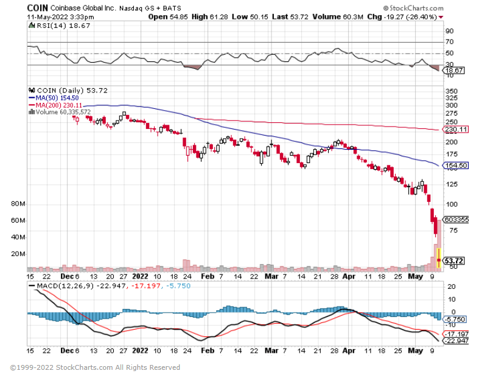Click the 603355 volume tag on axis
The width and height of the screenshot is (493, 382).
click(456, 220)
